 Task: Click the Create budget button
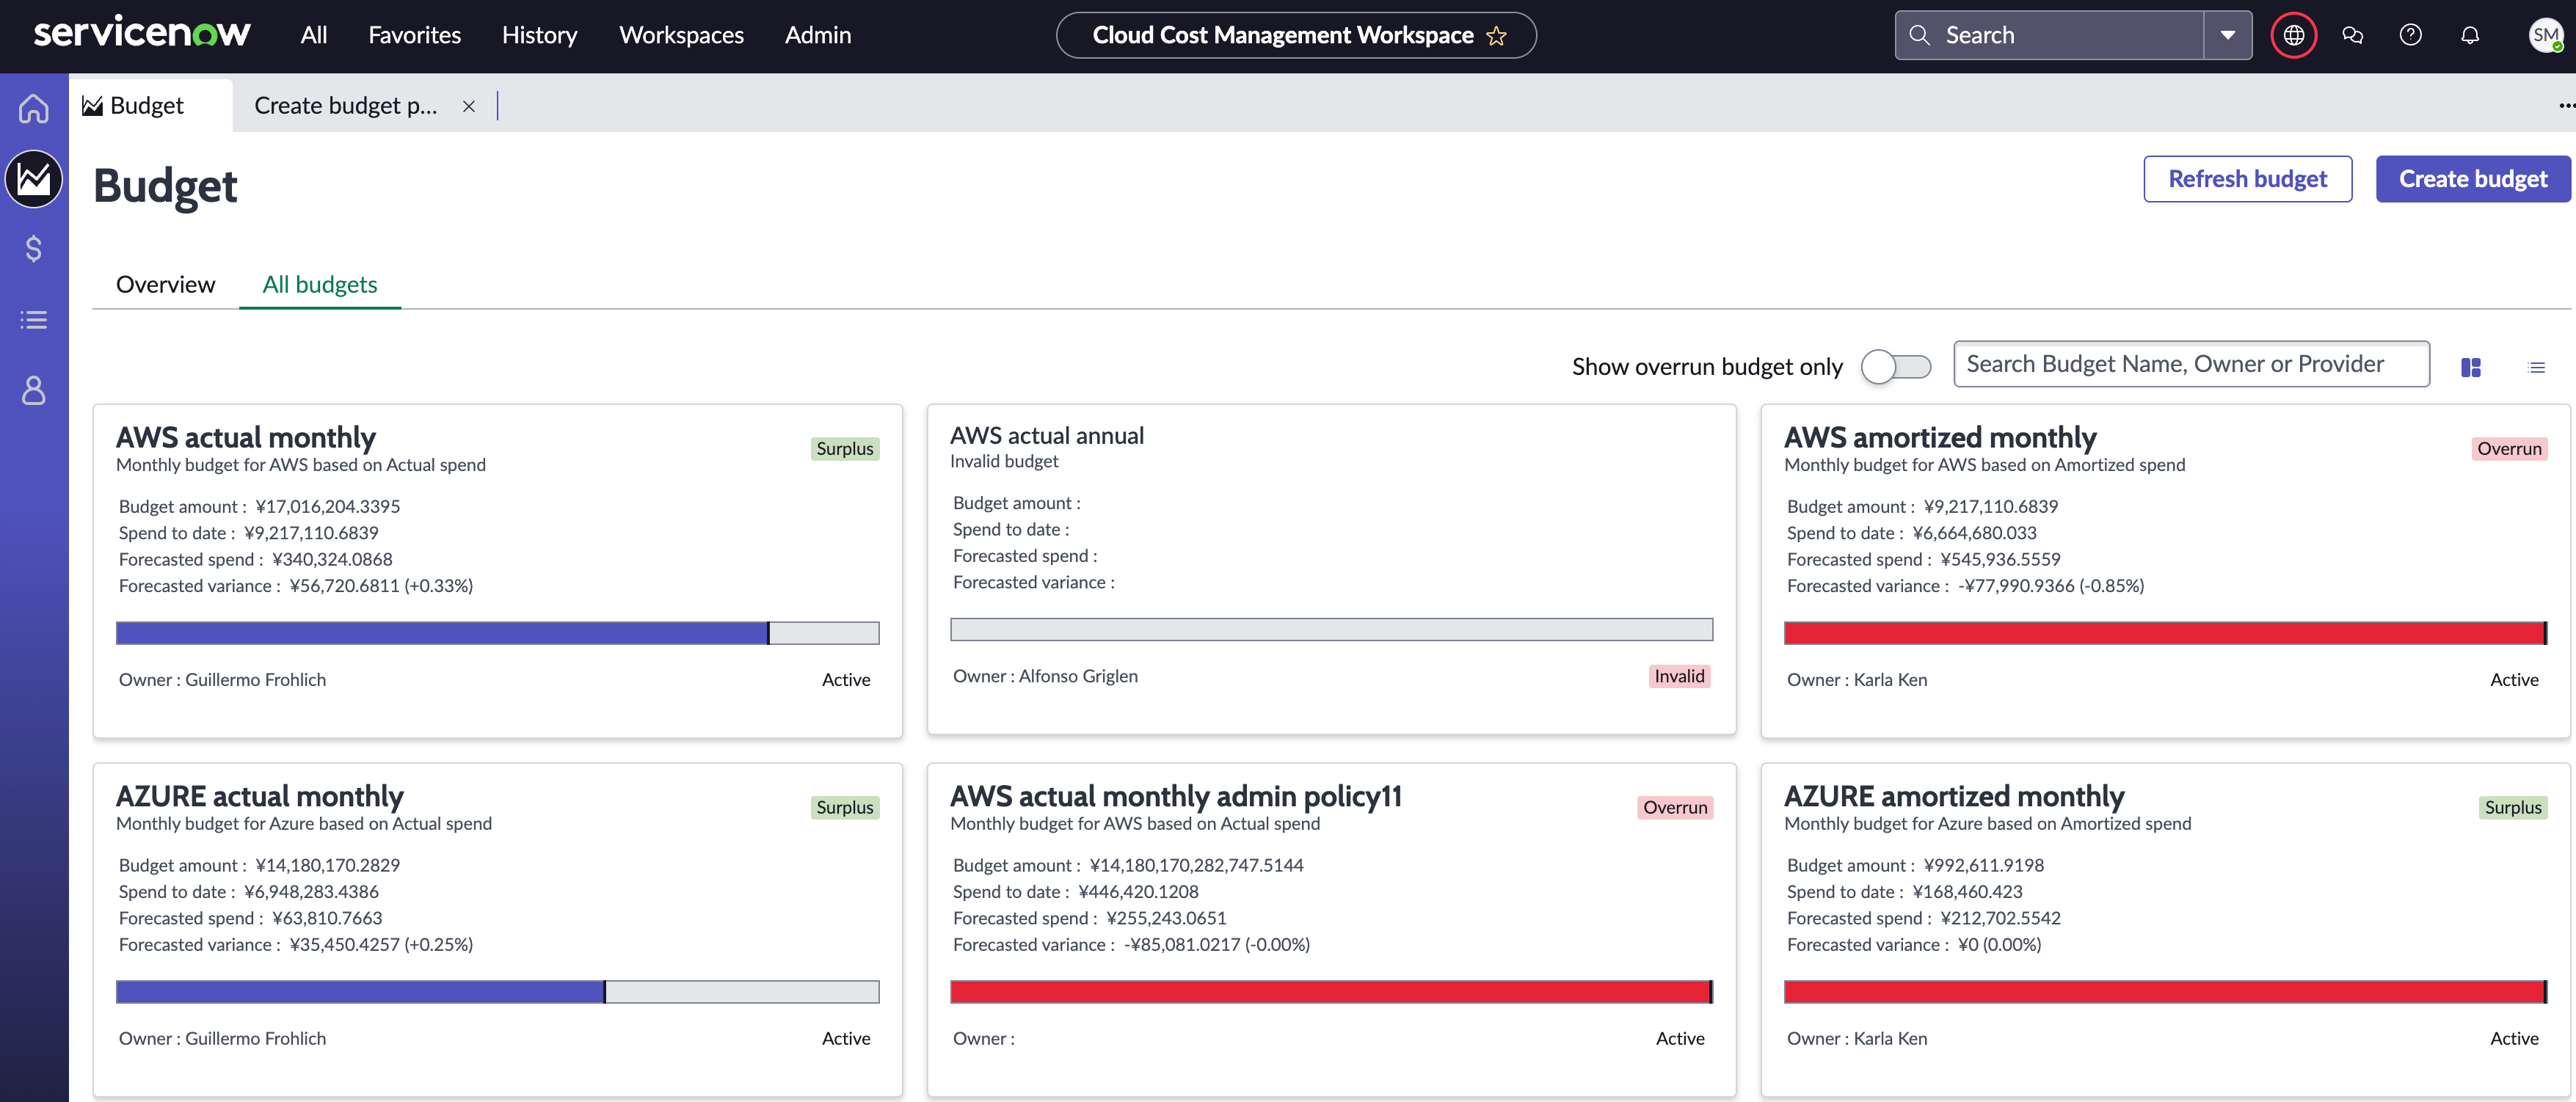[x=2473, y=179]
